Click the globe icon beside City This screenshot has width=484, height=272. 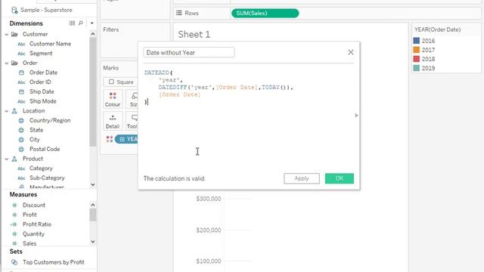click(x=21, y=140)
